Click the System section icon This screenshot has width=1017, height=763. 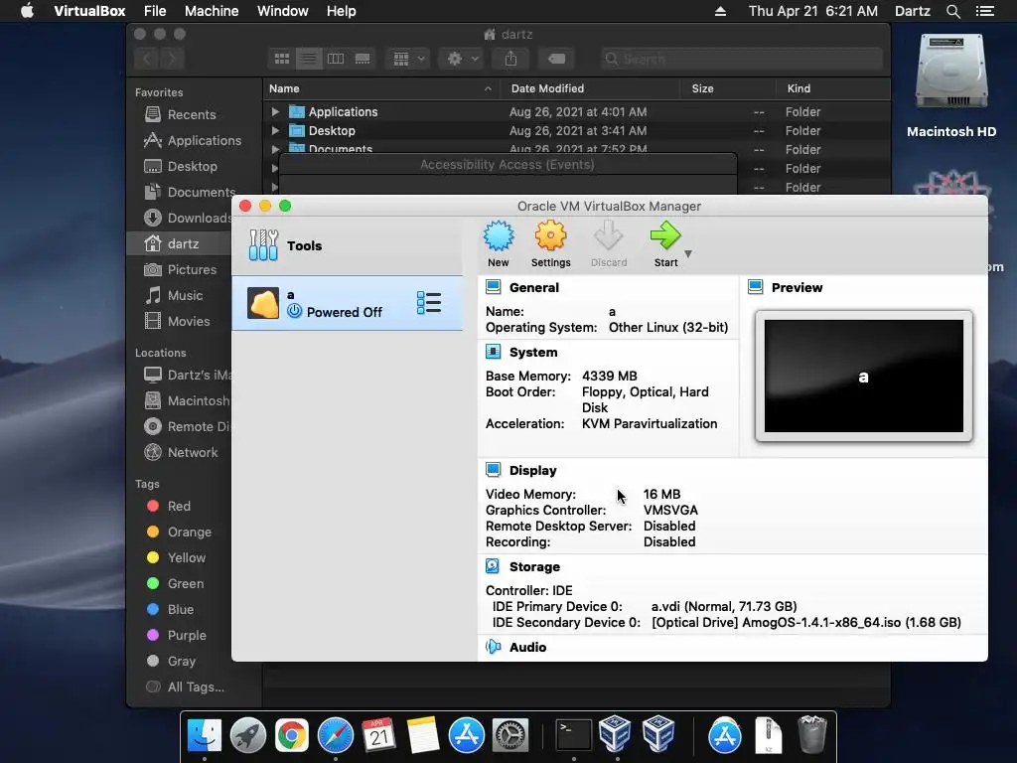tap(493, 352)
